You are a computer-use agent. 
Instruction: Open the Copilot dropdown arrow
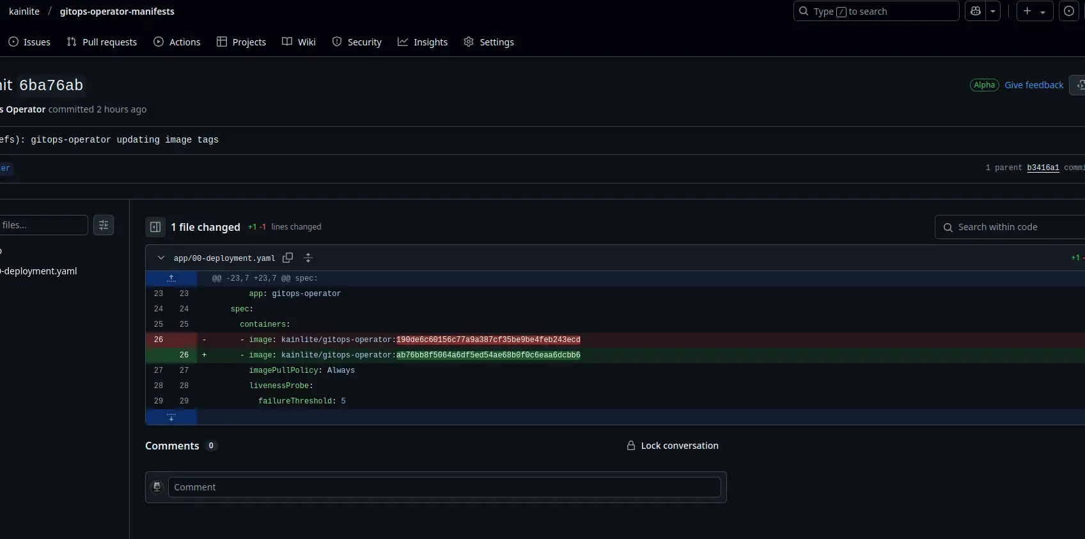click(x=993, y=12)
